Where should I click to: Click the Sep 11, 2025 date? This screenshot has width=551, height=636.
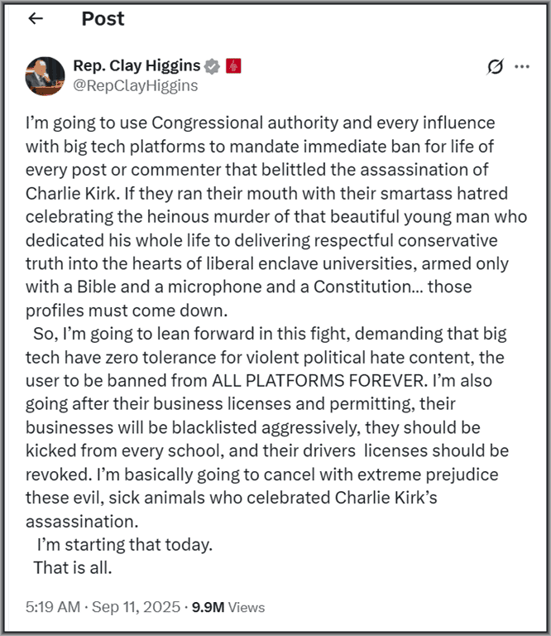coord(135,607)
